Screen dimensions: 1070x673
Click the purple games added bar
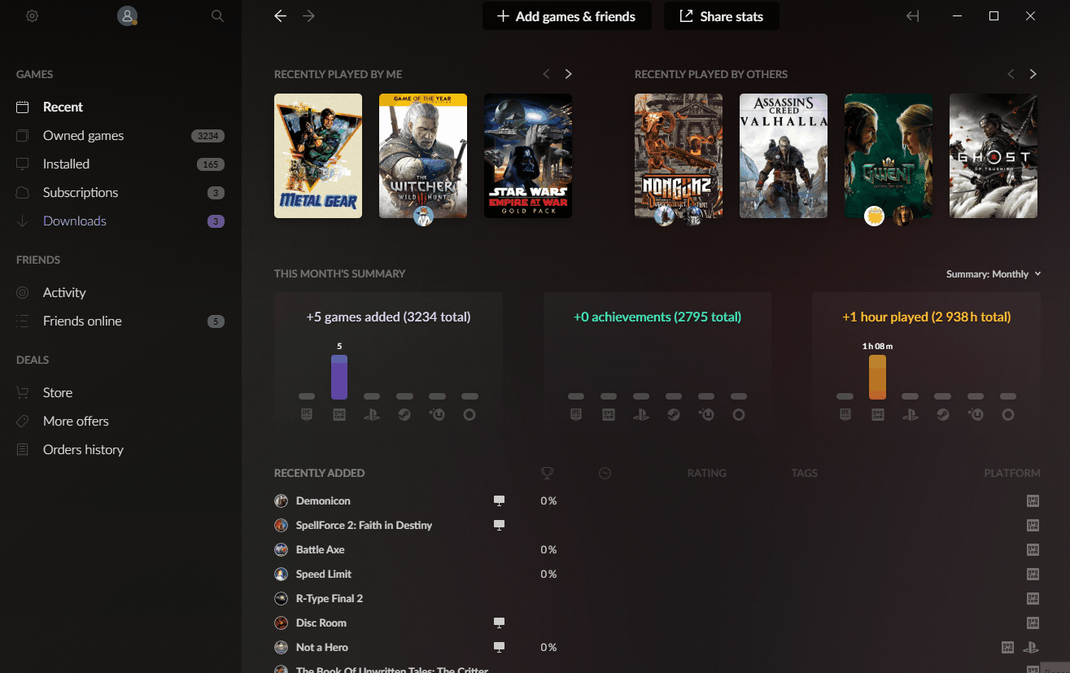[x=339, y=377]
